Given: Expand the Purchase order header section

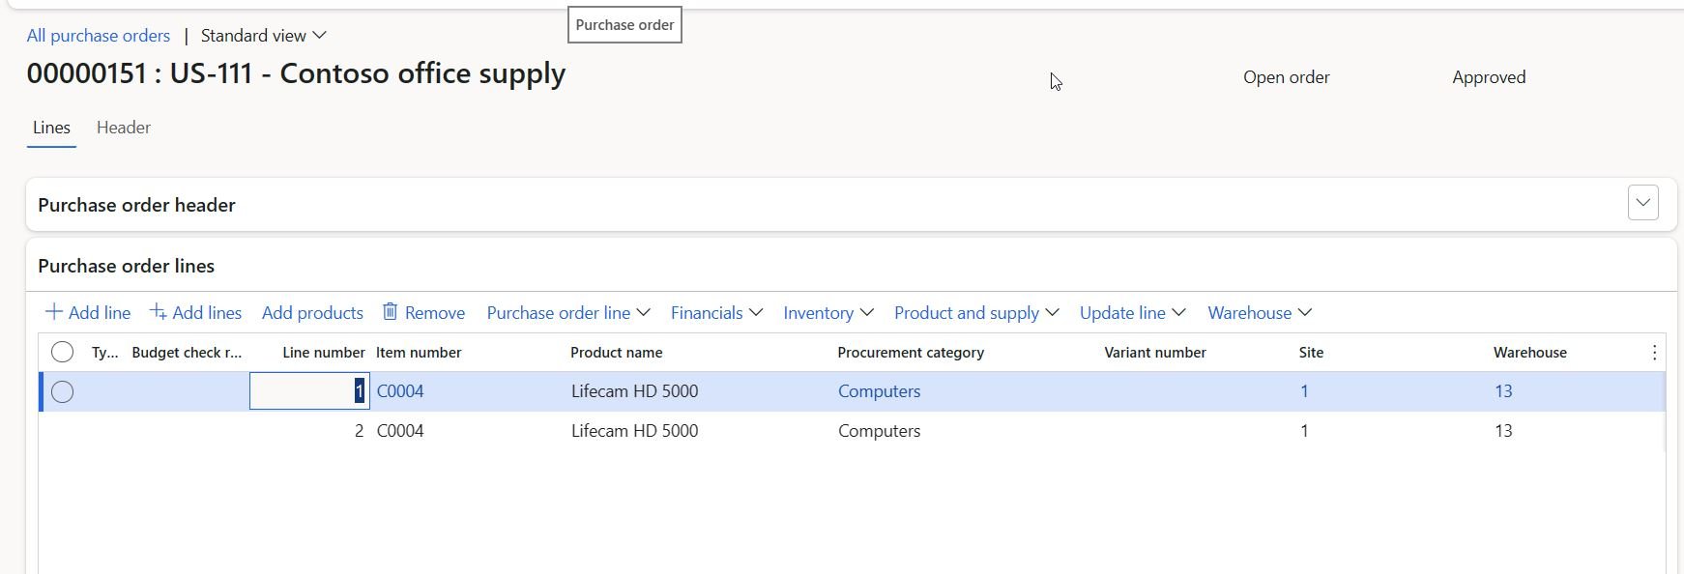Looking at the screenshot, I should (1642, 203).
